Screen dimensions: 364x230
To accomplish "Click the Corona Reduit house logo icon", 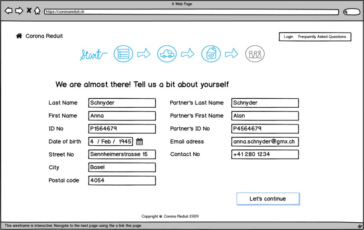I will pyautogui.click(x=19, y=36).
